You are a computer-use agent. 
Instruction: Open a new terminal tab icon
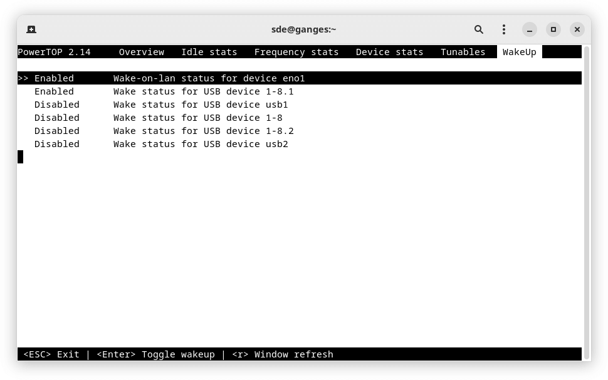point(31,29)
